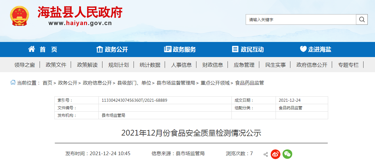Select the 政策文件 sub-navigation link

click(x=56, y=65)
